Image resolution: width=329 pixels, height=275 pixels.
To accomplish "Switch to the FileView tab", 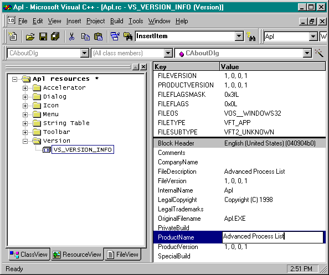I will (x=123, y=255).
